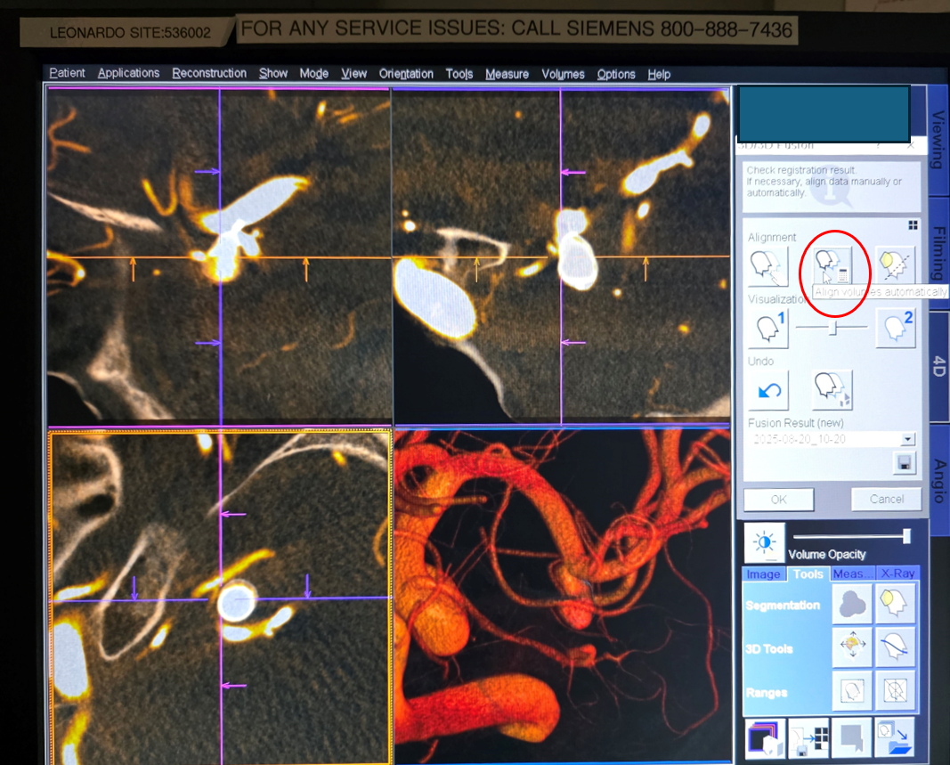Switch to the Image tab
Image resolution: width=950 pixels, height=765 pixels.
pos(763,574)
